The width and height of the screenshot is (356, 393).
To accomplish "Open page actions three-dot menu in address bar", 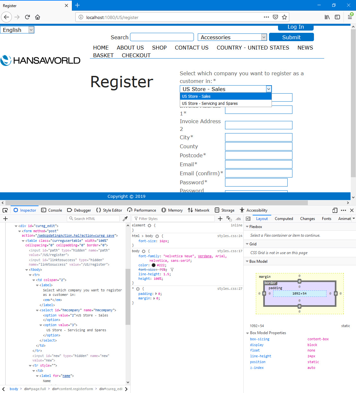I will coord(266,17).
